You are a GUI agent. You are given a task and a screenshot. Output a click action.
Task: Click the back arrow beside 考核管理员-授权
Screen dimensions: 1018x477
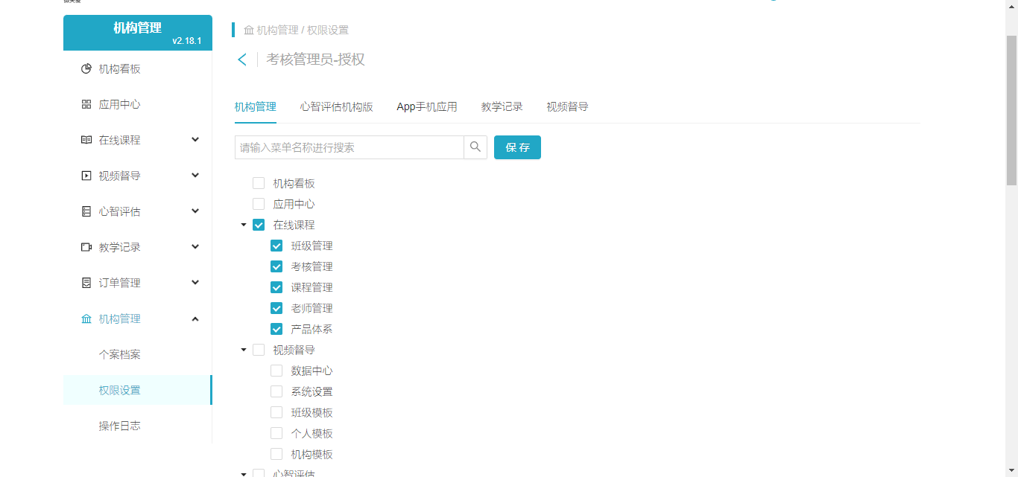242,60
